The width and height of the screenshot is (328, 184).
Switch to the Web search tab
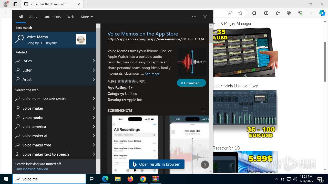(x=71, y=17)
